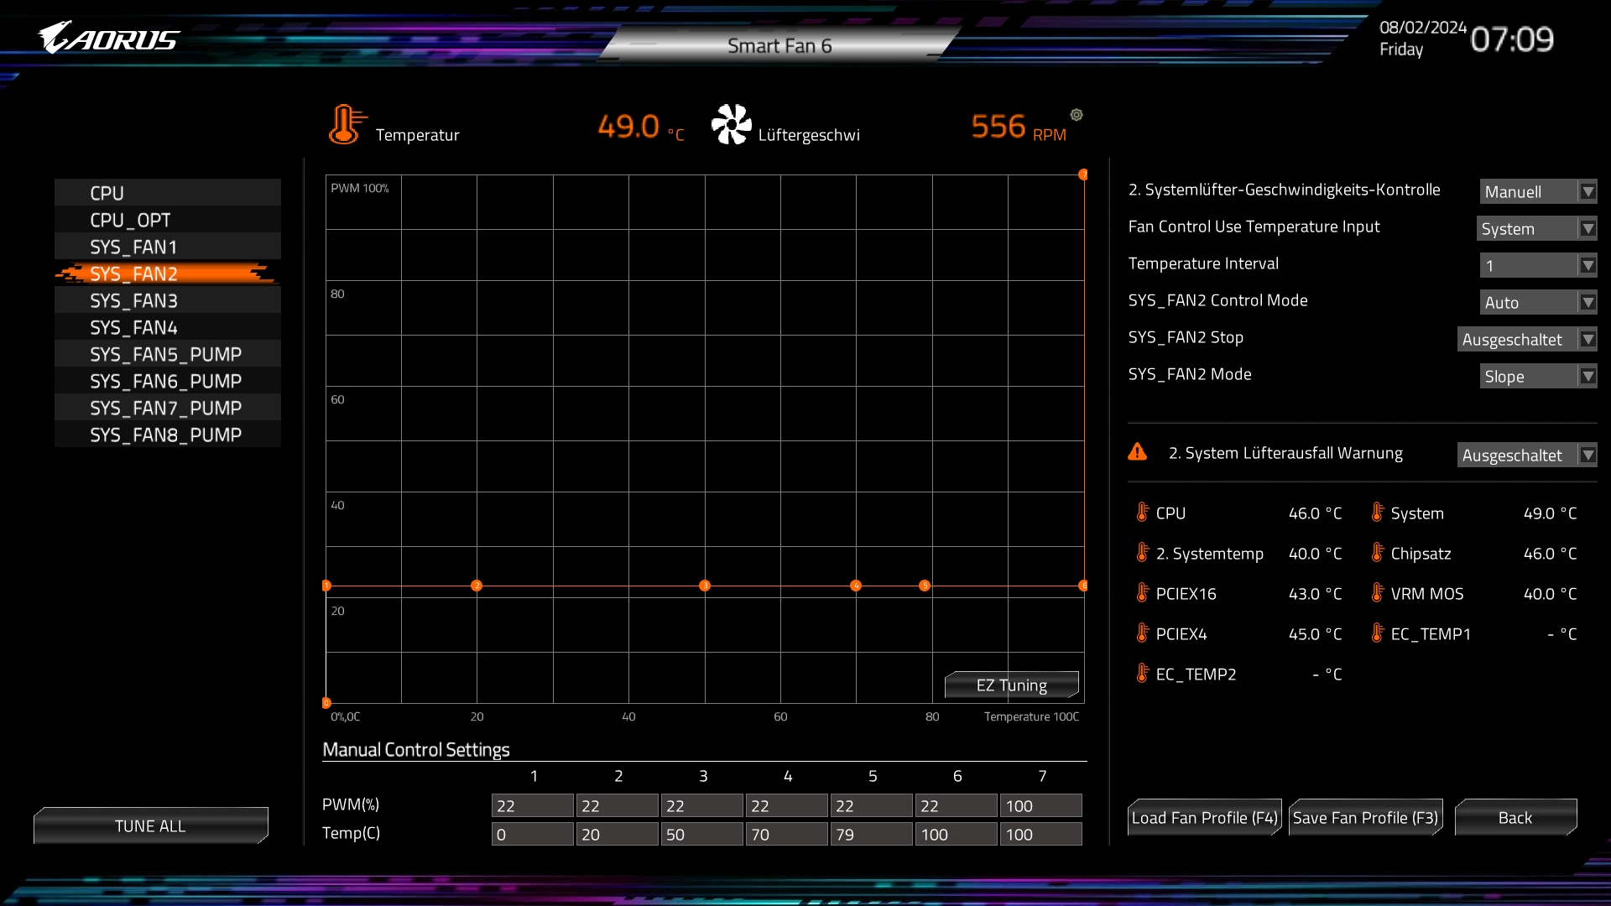Expand the SYS_FAN2 Mode Slope dropdown
The image size is (1611, 906).
click(1537, 377)
